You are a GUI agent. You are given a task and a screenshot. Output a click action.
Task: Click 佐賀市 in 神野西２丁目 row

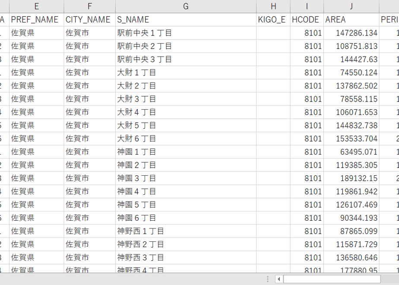89,244
